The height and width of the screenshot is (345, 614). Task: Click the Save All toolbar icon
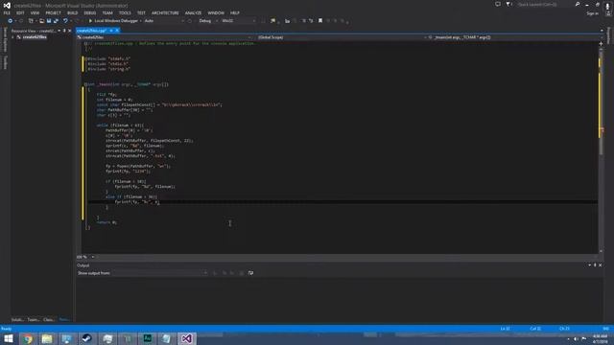pos(56,21)
